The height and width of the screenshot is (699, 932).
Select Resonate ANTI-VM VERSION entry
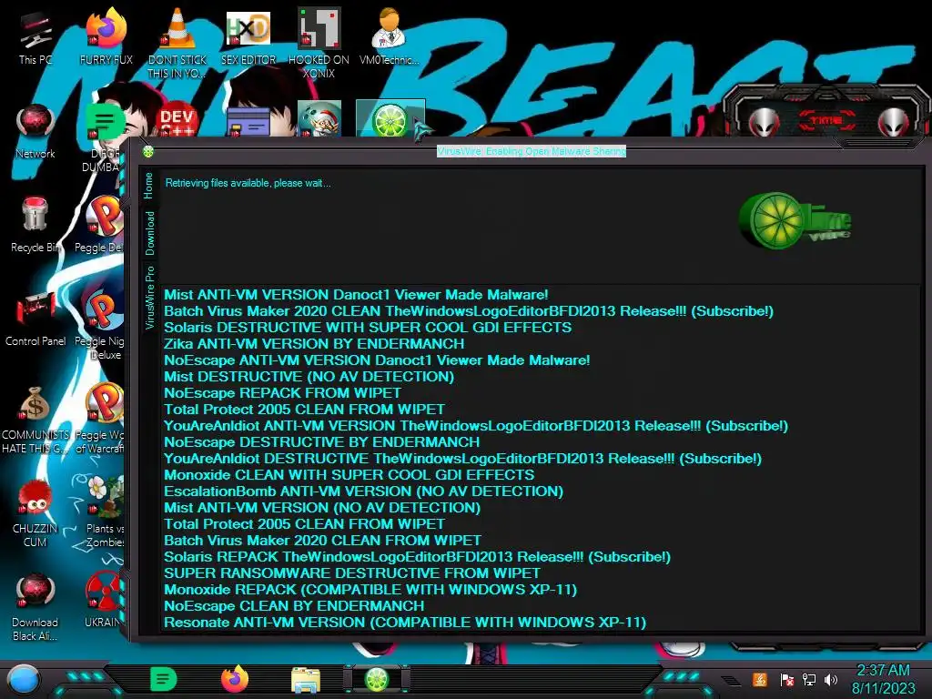[x=405, y=623]
